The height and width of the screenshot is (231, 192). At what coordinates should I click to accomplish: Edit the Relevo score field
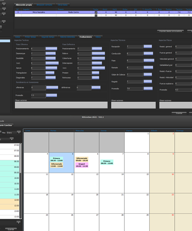tap(84, 54)
